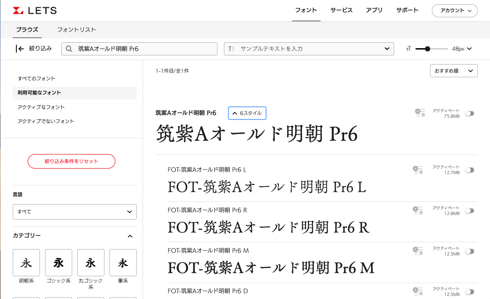Add FOT-筑紫Aオールド明朝 Pr6 L to font list

417,170
